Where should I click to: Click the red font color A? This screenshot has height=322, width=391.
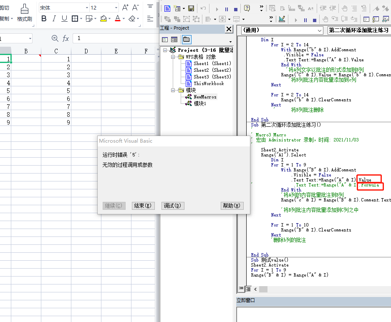118,18
